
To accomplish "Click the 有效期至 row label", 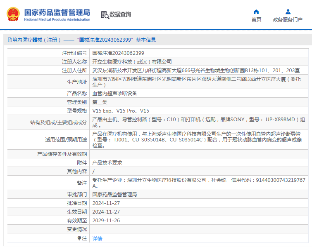I will 77,221.
